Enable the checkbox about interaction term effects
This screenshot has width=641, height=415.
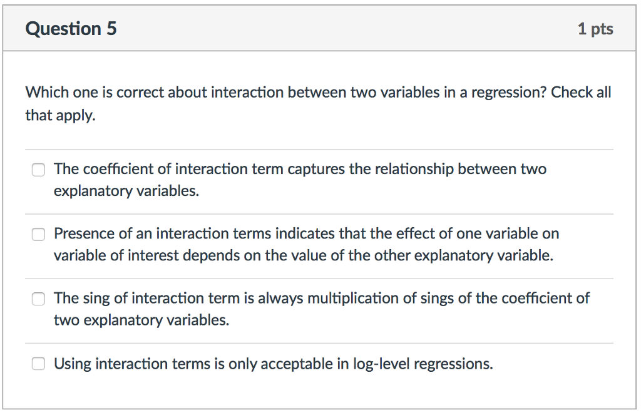point(38,235)
